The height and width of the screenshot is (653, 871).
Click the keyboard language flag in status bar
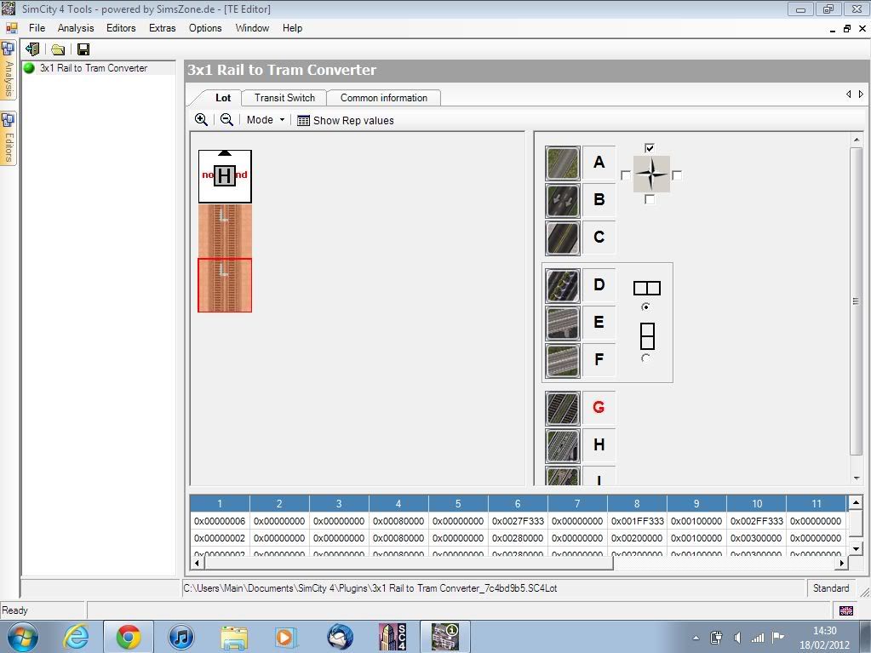[846, 610]
